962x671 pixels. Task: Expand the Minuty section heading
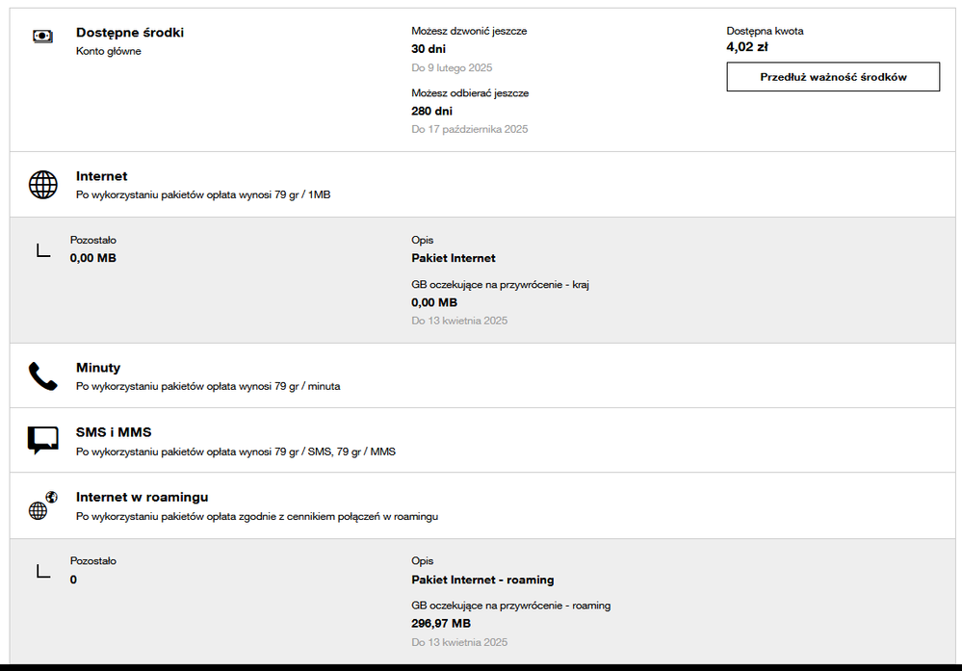point(98,368)
